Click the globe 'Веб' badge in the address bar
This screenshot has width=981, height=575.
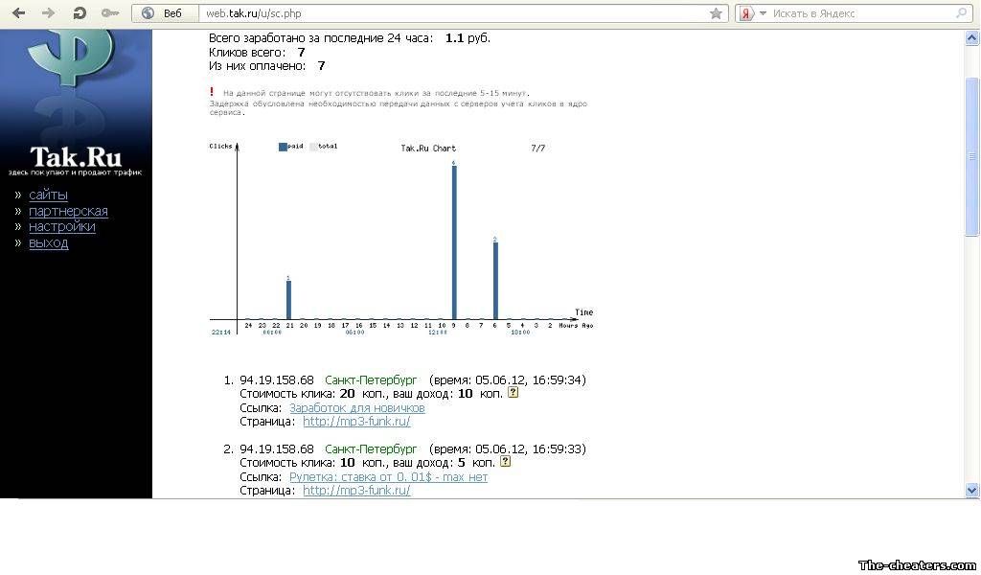[162, 13]
